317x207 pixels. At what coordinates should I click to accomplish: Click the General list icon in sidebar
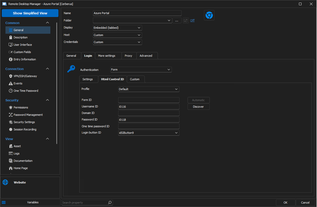click(x=11, y=30)
